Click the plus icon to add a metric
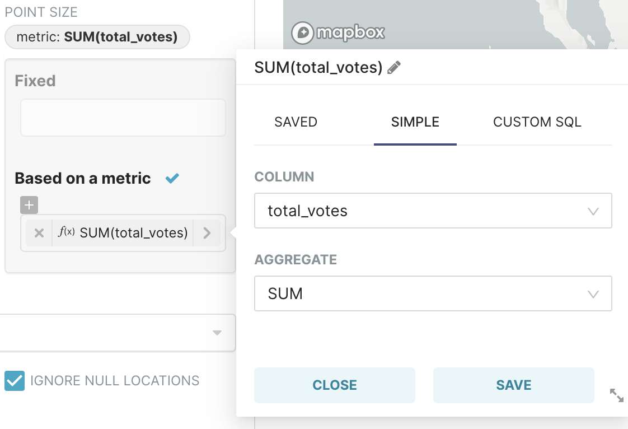 click(29, 205)
